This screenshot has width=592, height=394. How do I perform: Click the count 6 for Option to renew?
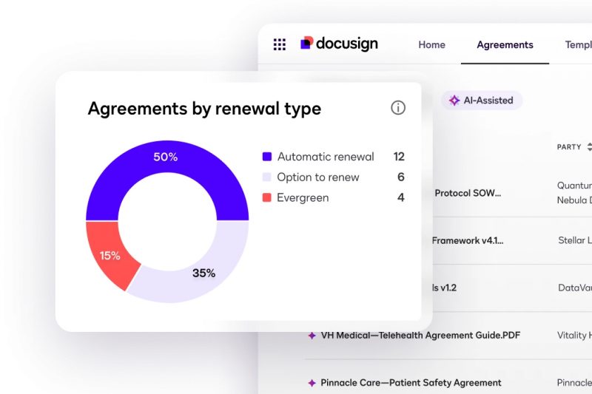point(400,177)
